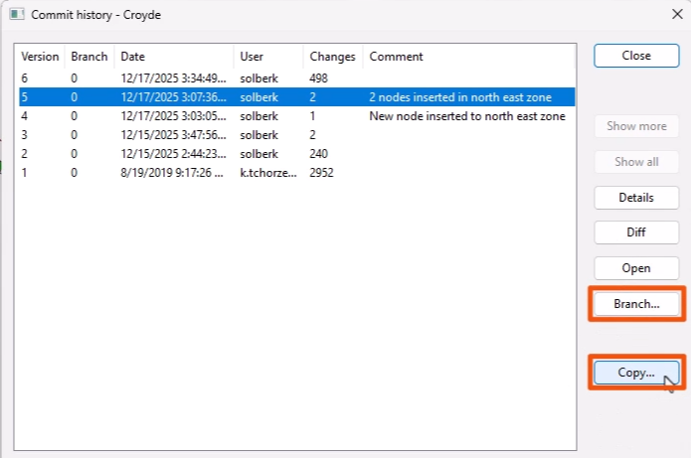Close the Commit history dialog via Close button
Screen dimensions: 691x458
tap(636, 56)
